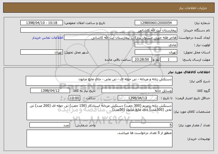Click the ساعت باقی مانده text
218x154 pixels.
(117, 60)
